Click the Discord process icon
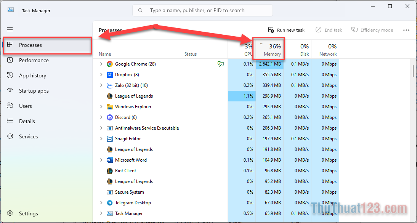Screen dimensions: 417x223 click(109, 117)
